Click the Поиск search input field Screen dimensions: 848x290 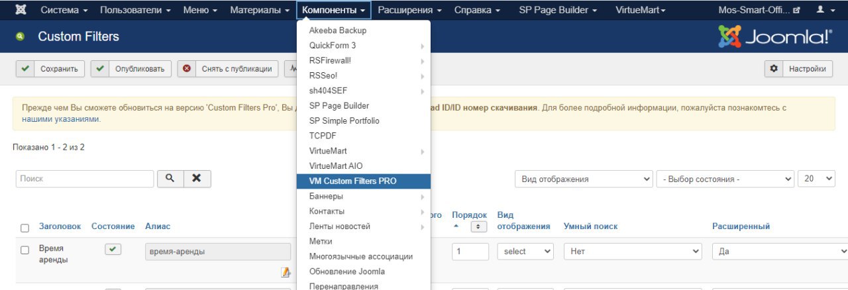click(85, 179)
